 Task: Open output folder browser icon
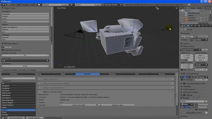coord(206,101)
